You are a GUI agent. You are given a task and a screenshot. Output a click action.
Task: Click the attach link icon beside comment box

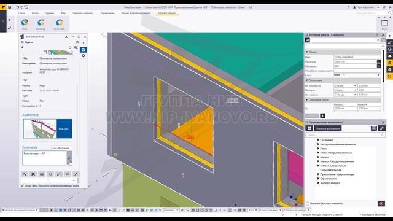[69, 158]
